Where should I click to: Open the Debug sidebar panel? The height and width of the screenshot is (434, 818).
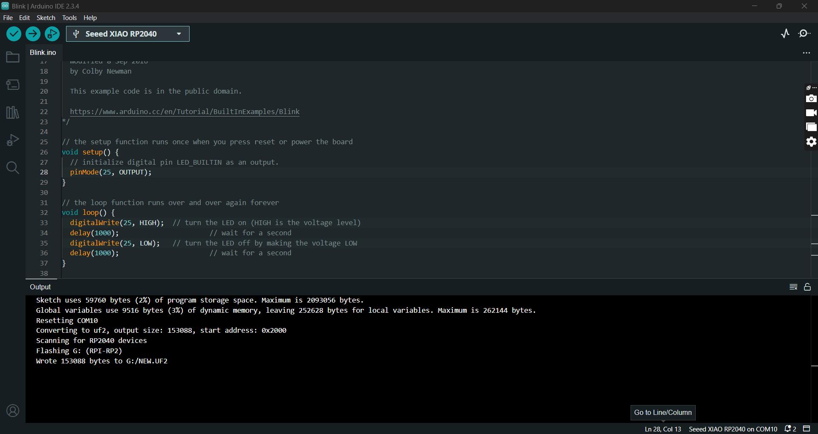click(13, 140)
